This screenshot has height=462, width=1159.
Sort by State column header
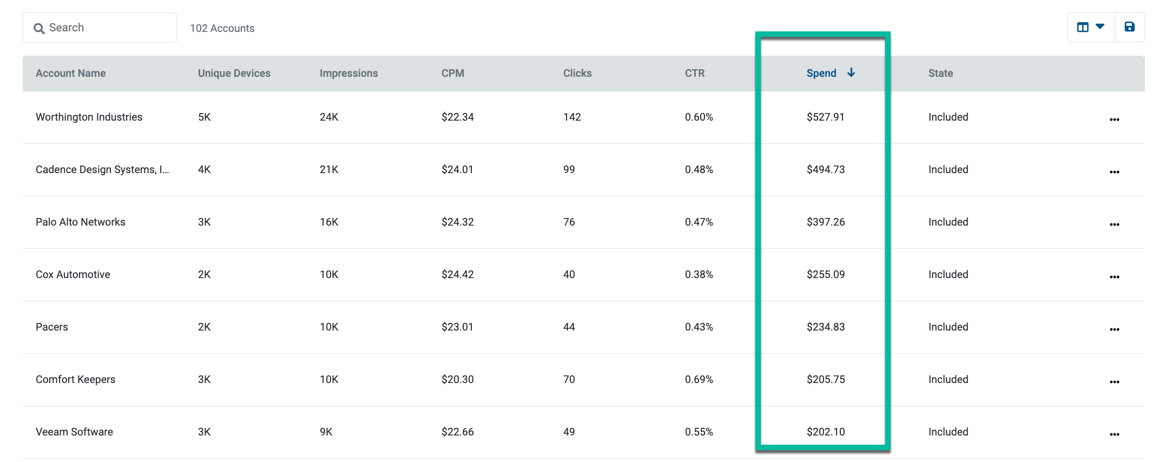click(x=940, y=73)
